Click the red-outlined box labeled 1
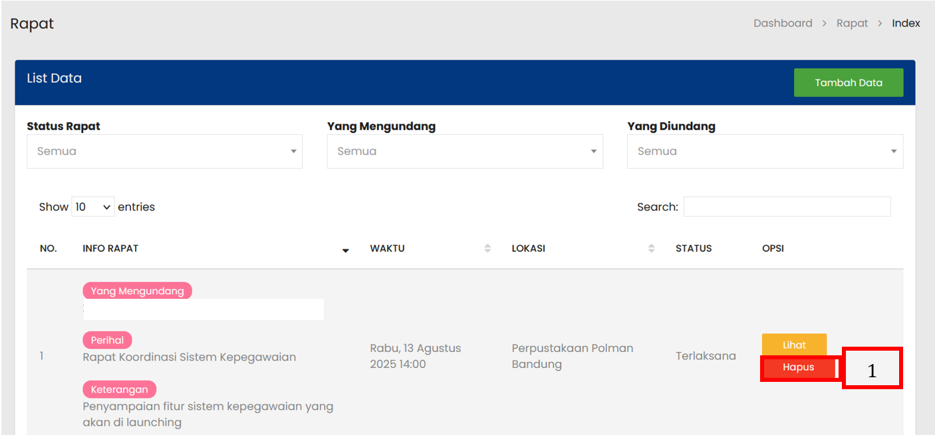The width and height of the screenshot is (935, 439). [x=872, y=368]
